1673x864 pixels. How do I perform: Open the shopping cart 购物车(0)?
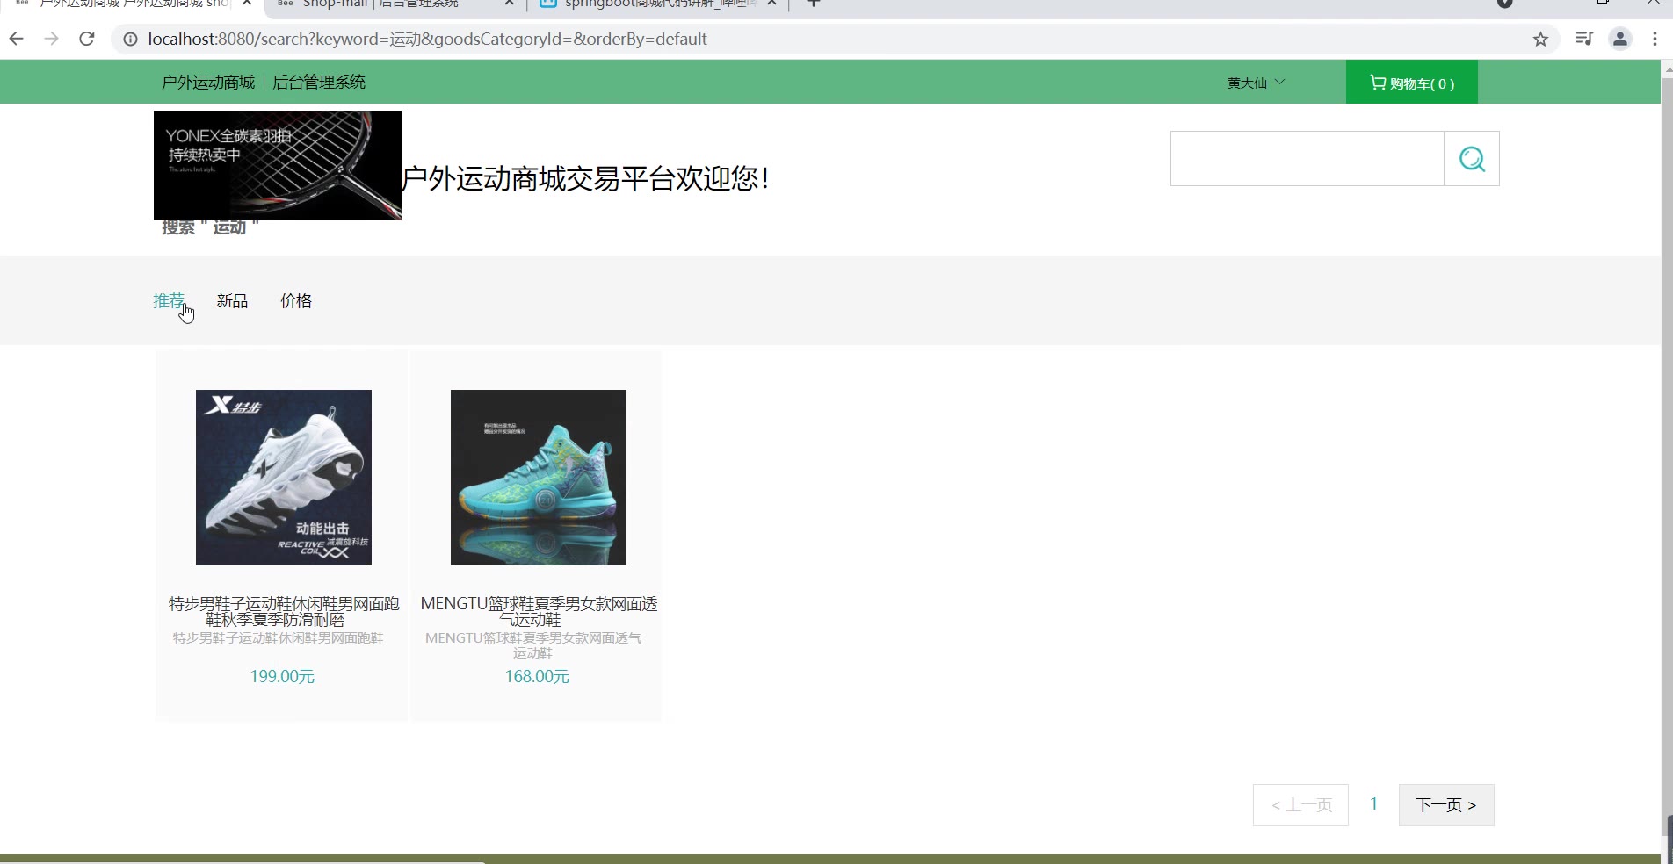pyautogui.click(x=1412, y=83)
